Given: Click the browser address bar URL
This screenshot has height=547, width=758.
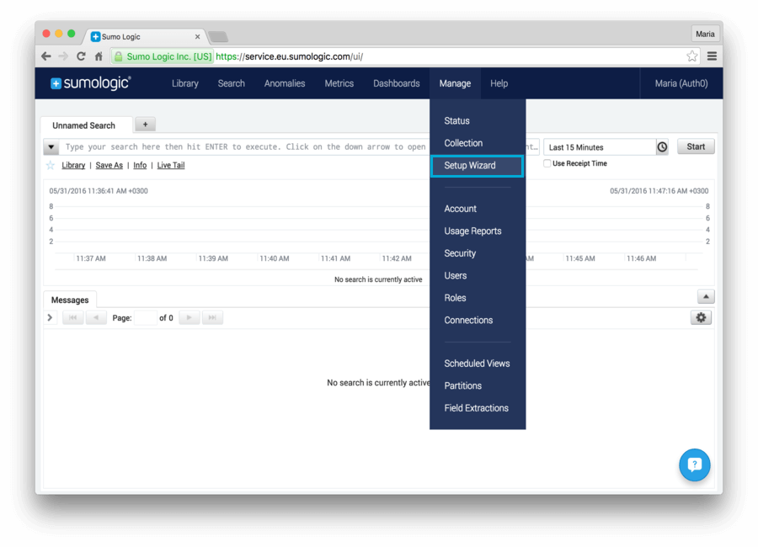Looking at the screenshot, I should (289, 56).
